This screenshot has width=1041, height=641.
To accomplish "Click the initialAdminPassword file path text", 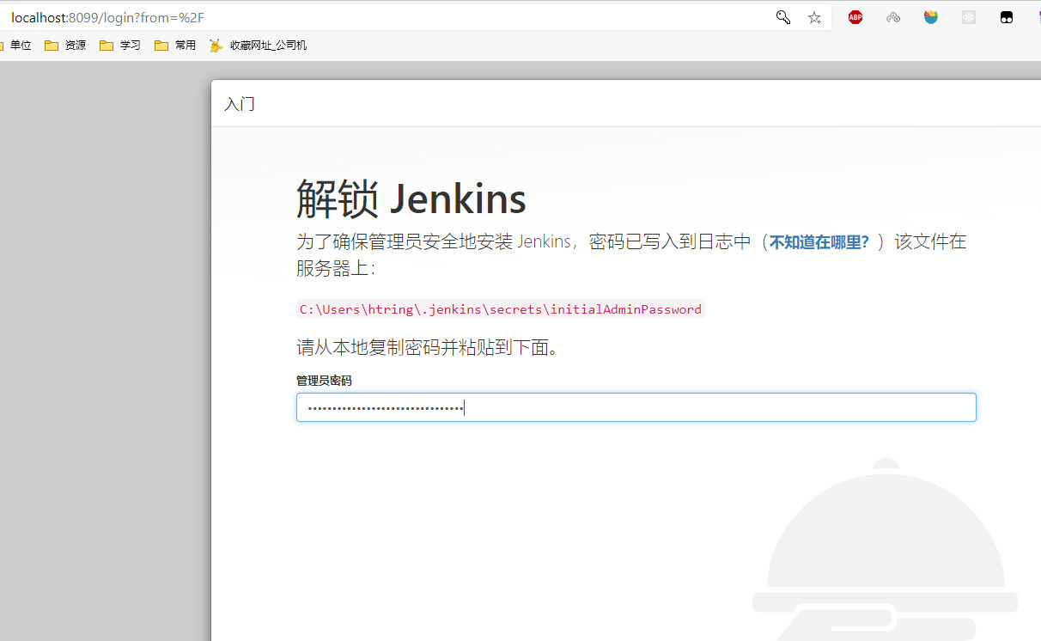I will click(501, 309).
